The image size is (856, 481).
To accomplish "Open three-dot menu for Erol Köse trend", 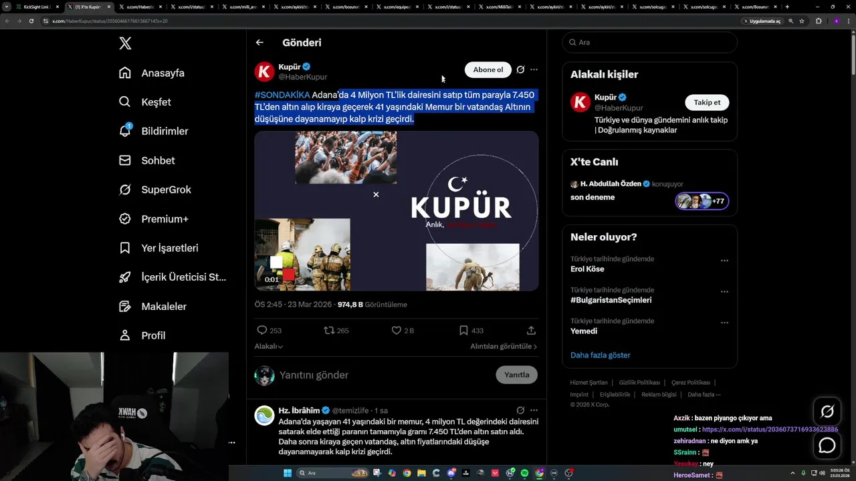I will 724,261.
